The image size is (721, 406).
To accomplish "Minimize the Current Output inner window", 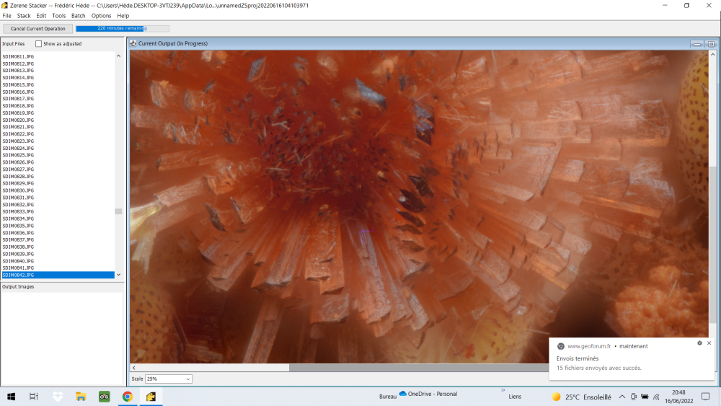I will pos(697,44).
